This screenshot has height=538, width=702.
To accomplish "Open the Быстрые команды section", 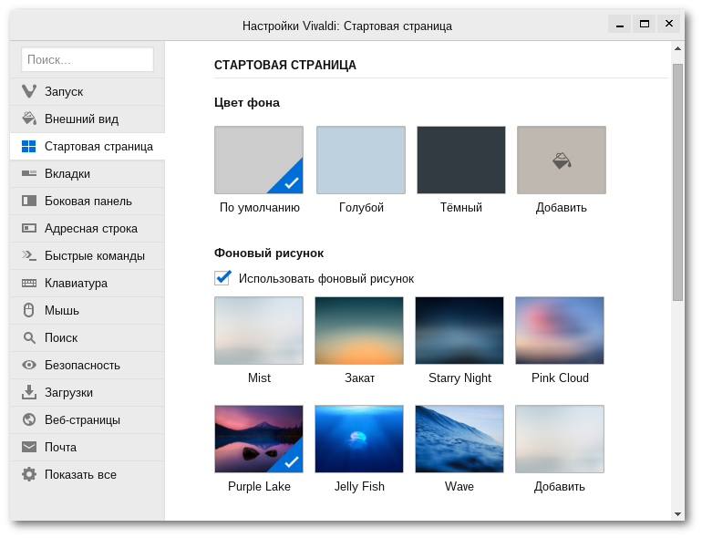I will point(88,255).
